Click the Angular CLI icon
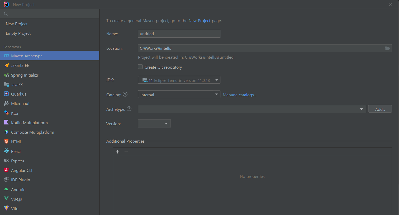The width and height of the screenshot is (399, 215). [x=6, y=170]
